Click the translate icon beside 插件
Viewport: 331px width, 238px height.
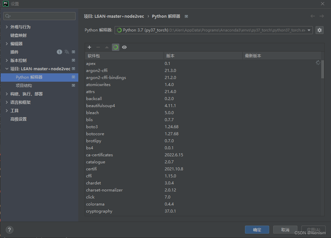[x=67, y=52]
